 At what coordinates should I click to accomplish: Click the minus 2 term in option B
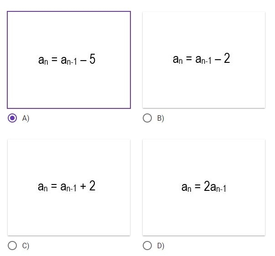(222, 58)
